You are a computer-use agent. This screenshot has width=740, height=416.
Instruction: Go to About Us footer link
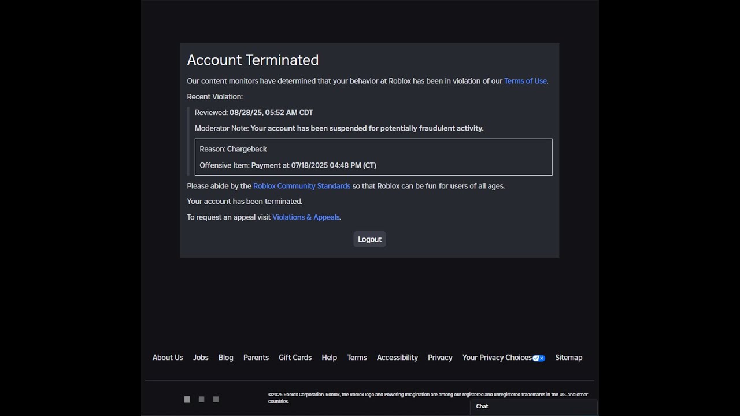coord(168,358)
